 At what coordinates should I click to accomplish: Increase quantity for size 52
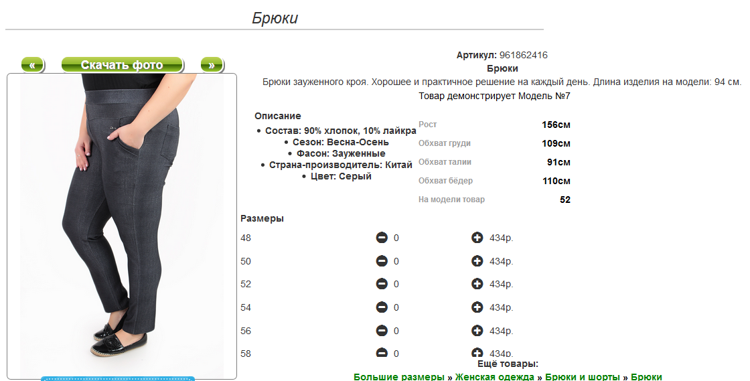(x=477, y=284)
